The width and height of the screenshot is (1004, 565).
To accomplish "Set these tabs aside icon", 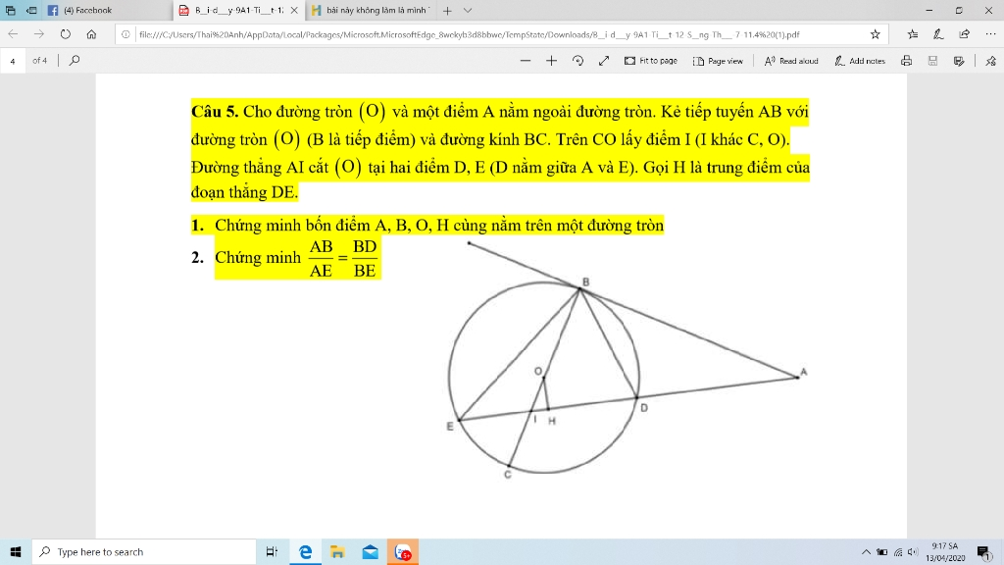I will [30, 10].
